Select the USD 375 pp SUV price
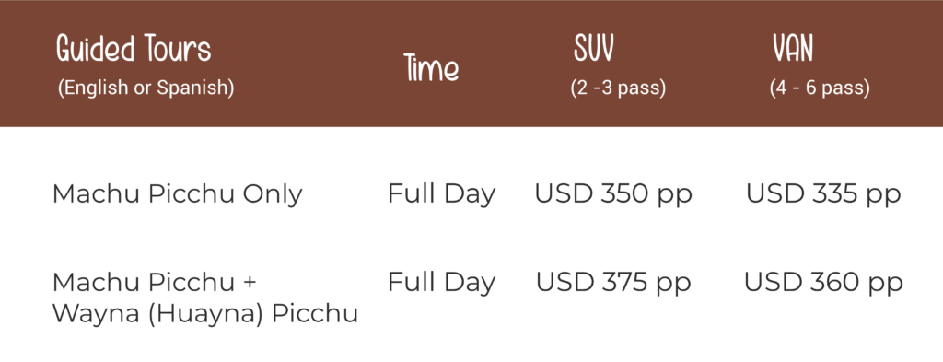The image size is (943, 362). pyautogui.click(x=613, y=282)
